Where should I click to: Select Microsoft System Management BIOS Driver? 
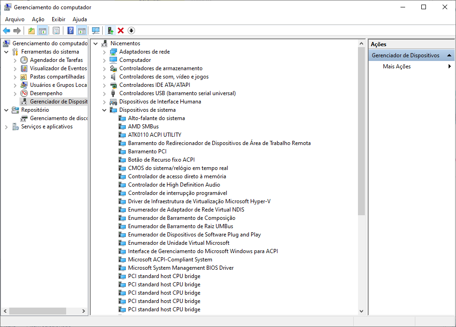[181, 268]
